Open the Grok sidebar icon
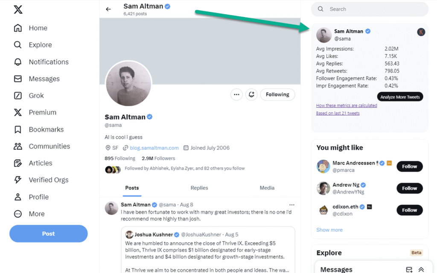Viewport: 437px width, 273px height. 18,96
